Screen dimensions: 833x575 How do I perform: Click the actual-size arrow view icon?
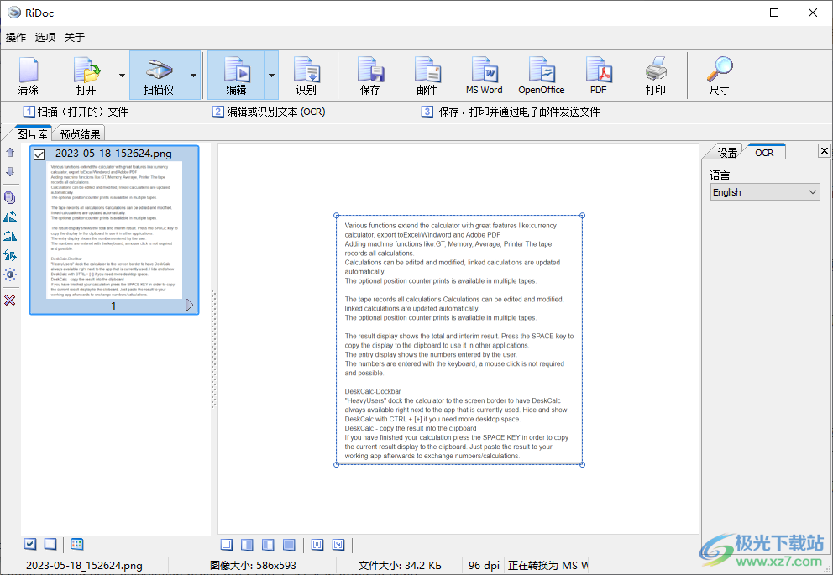click(x=338, y=545)
